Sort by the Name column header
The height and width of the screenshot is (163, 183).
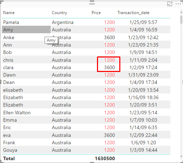point(9,13)
